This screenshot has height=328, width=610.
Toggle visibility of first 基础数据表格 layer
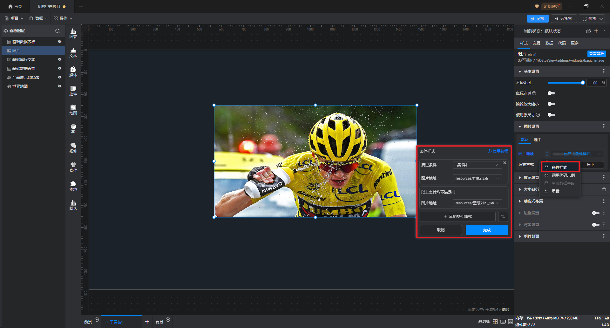[x=60, y=42]
